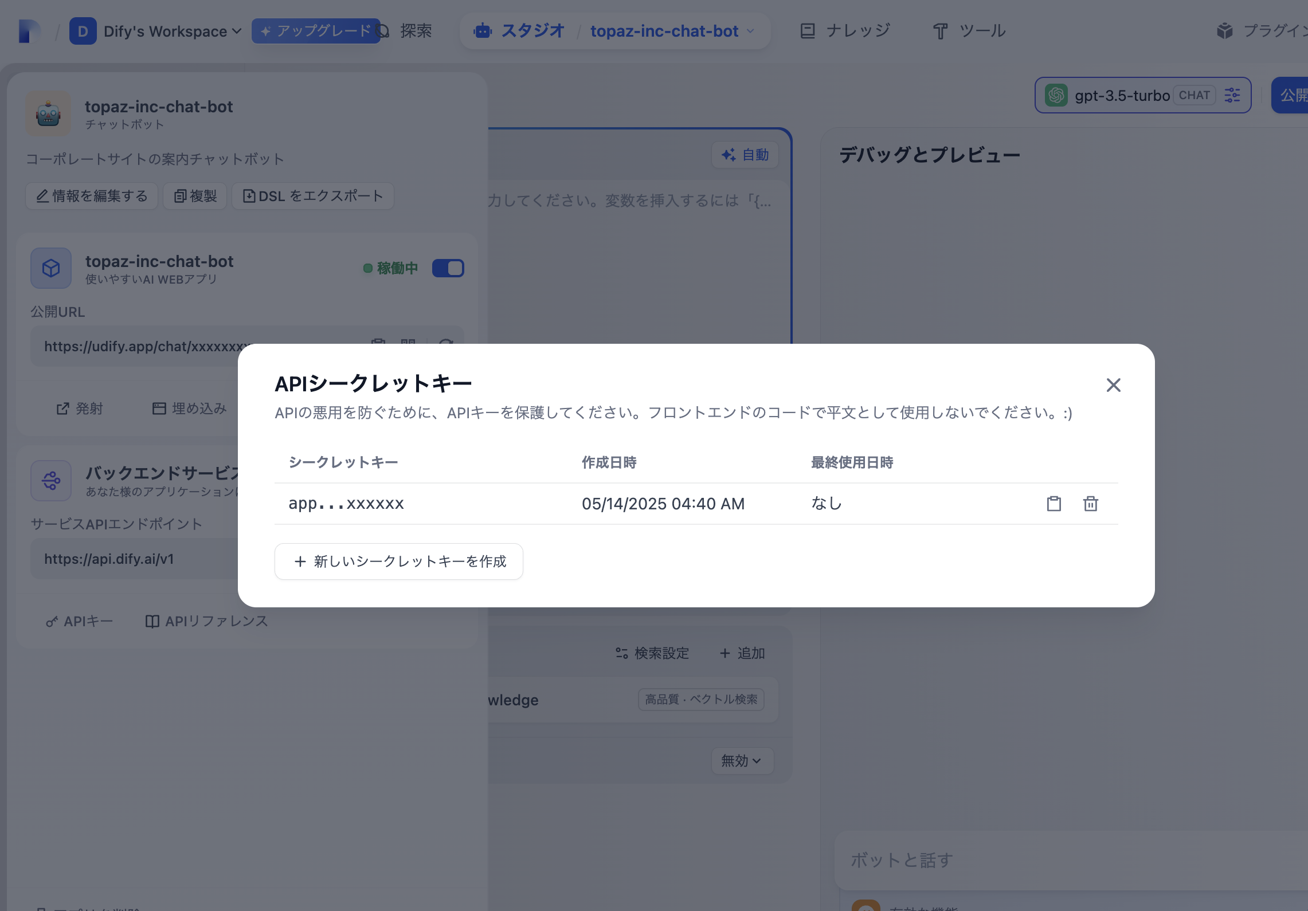Image resolution: width=1308 pixels, height=911 pixels.
Task: Click the なし last used cell
Action: point(827,504)
